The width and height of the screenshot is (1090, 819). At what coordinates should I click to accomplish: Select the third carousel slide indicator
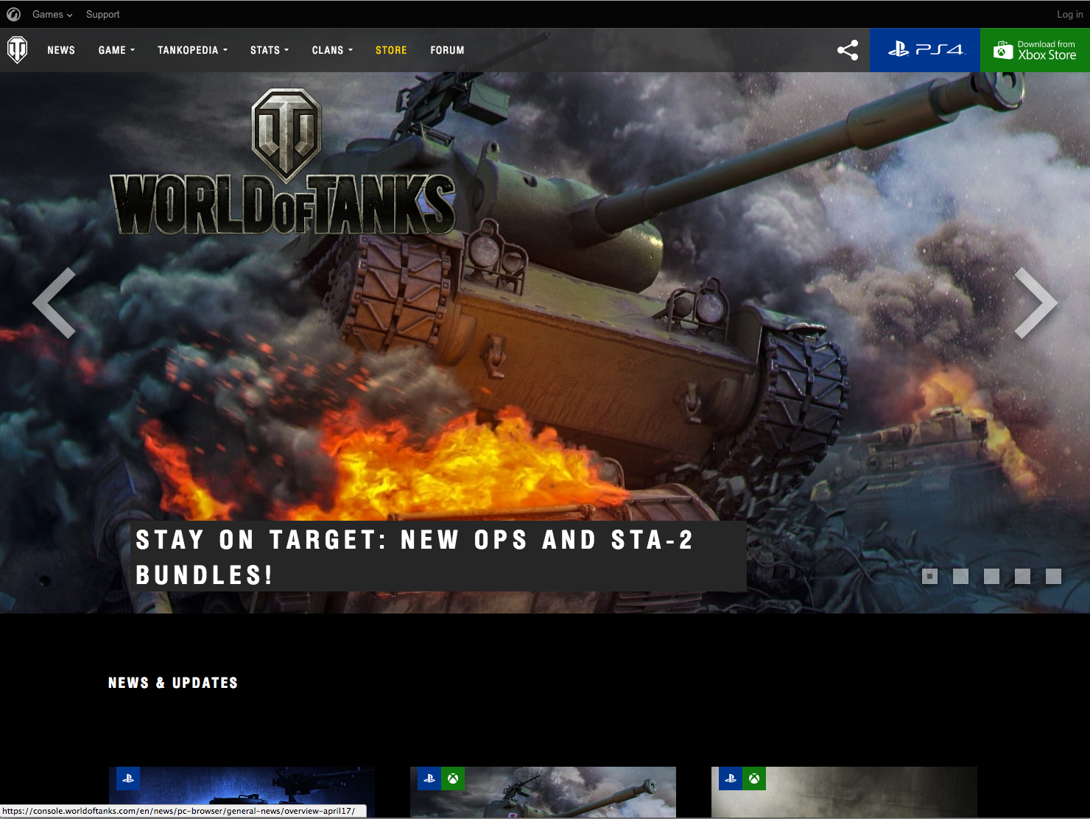pyautogui.click(x=992, y=576)
